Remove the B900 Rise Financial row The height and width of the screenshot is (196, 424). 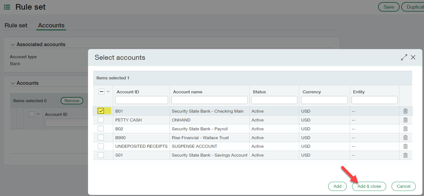[x=405, y=138]
